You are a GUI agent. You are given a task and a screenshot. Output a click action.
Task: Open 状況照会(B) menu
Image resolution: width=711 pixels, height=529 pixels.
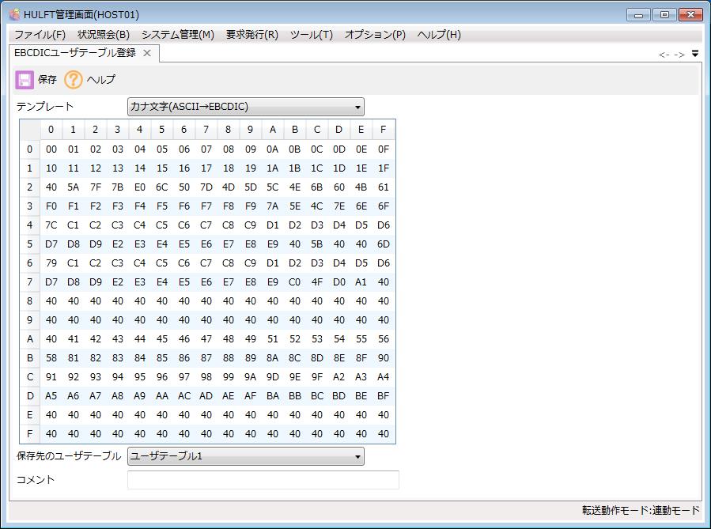coord(104,35)
